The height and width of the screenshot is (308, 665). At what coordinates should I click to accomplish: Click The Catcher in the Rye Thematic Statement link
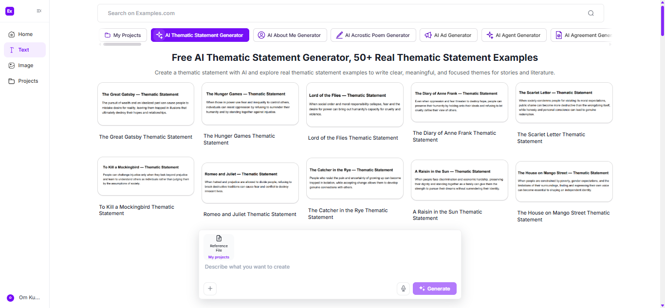pyautogui.click(x=348, y=214)
